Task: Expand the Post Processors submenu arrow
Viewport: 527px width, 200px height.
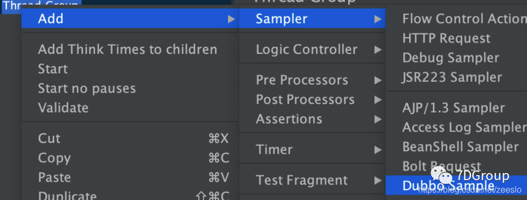Action: pyautogui.click(x=378, y=100)
